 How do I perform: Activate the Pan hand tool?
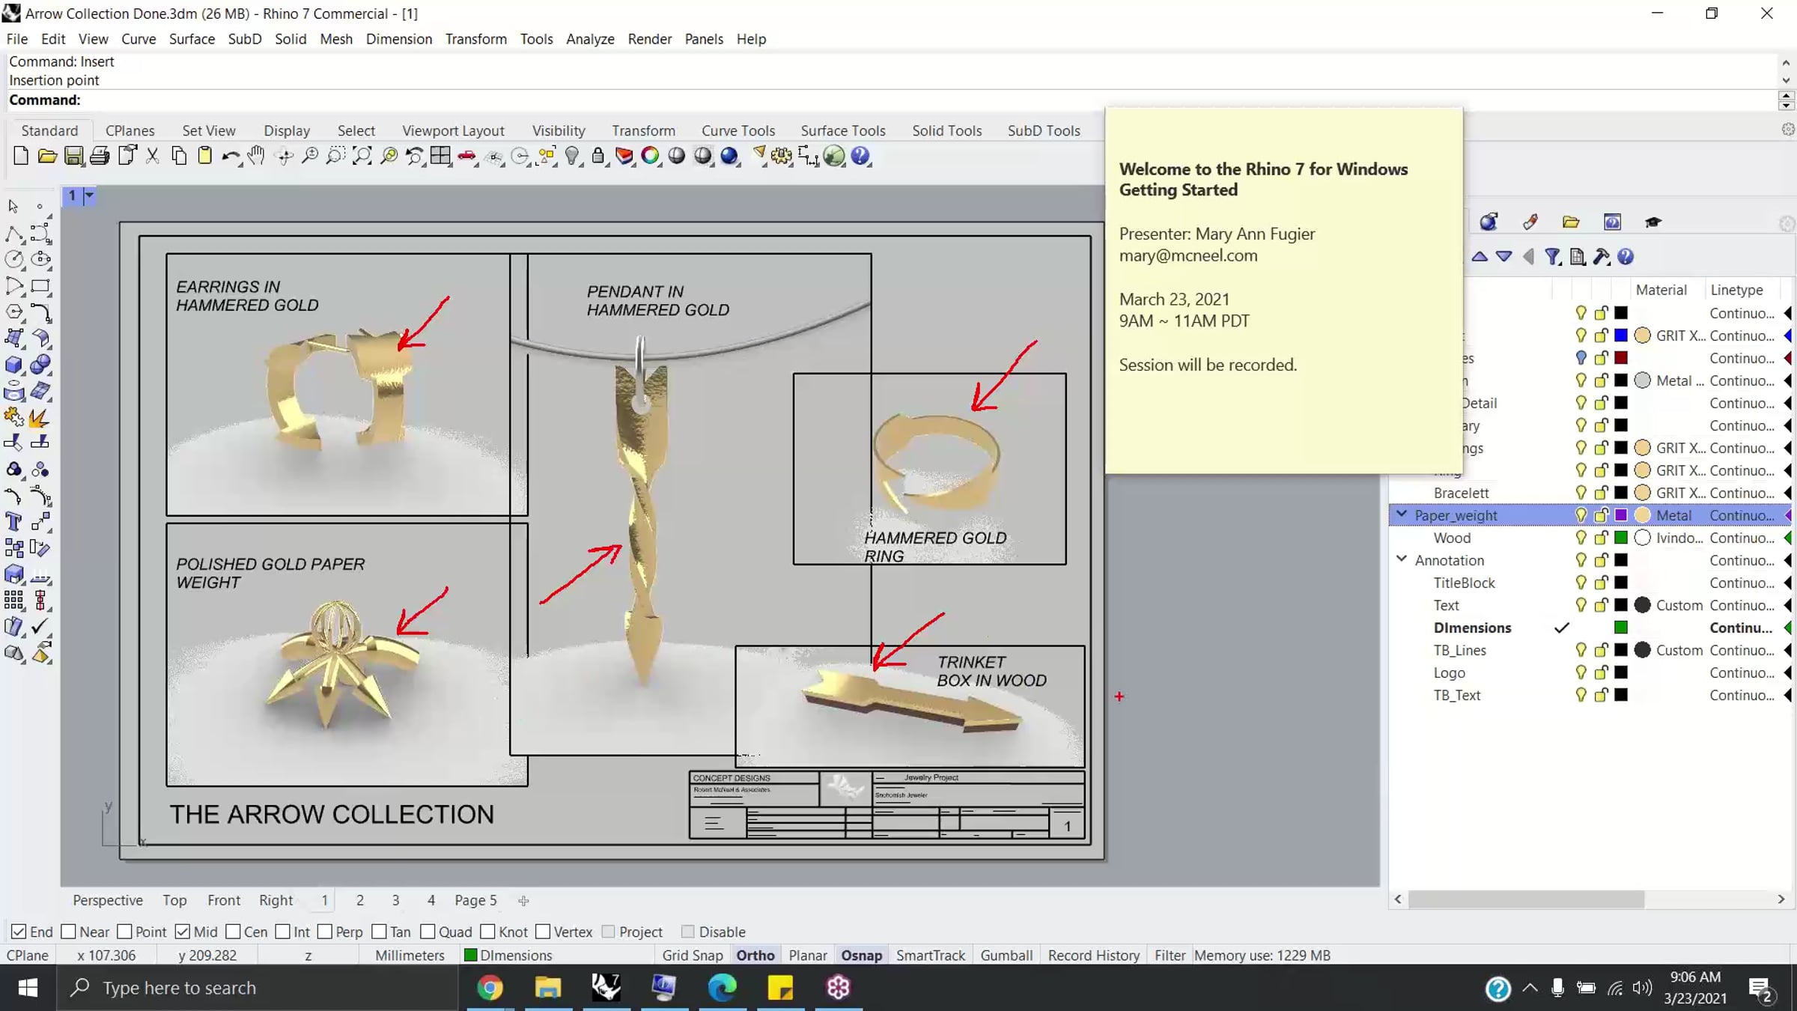pos(256,156)
